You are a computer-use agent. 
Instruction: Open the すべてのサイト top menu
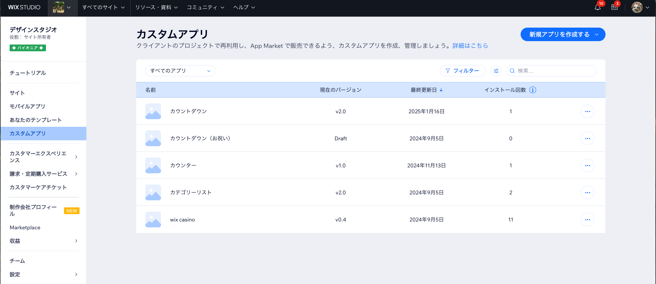[103, 8]
